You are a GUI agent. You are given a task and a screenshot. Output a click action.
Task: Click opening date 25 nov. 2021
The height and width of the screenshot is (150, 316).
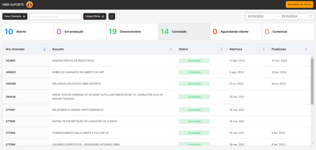coord(237,97)
